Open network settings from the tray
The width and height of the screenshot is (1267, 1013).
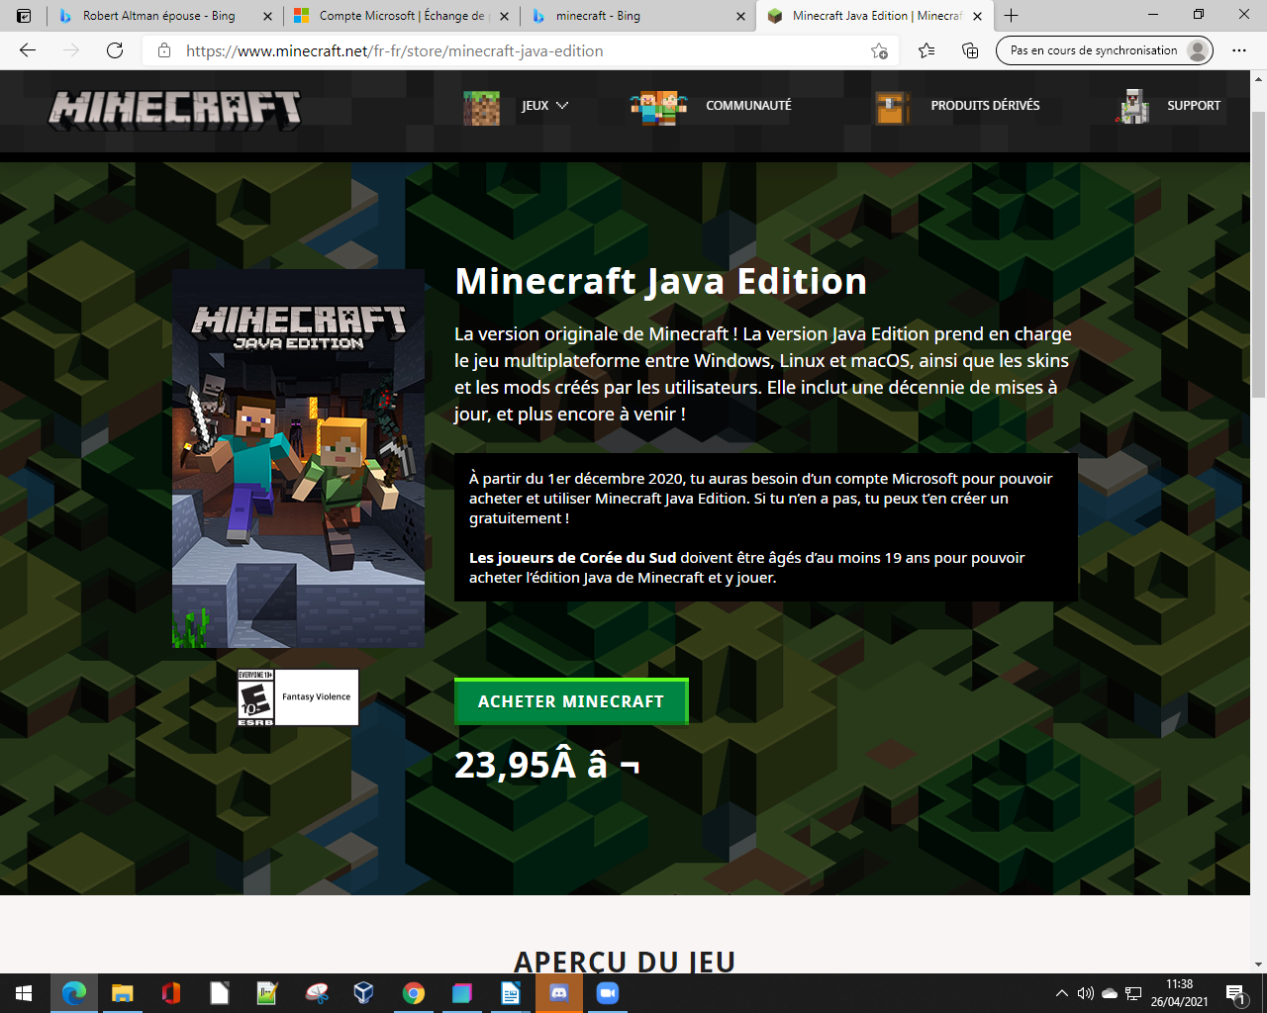(1133, 993)
